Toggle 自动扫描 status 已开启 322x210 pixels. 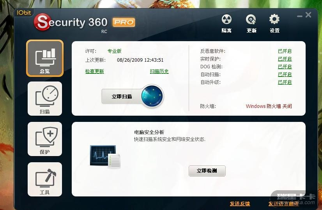point(285,75)
